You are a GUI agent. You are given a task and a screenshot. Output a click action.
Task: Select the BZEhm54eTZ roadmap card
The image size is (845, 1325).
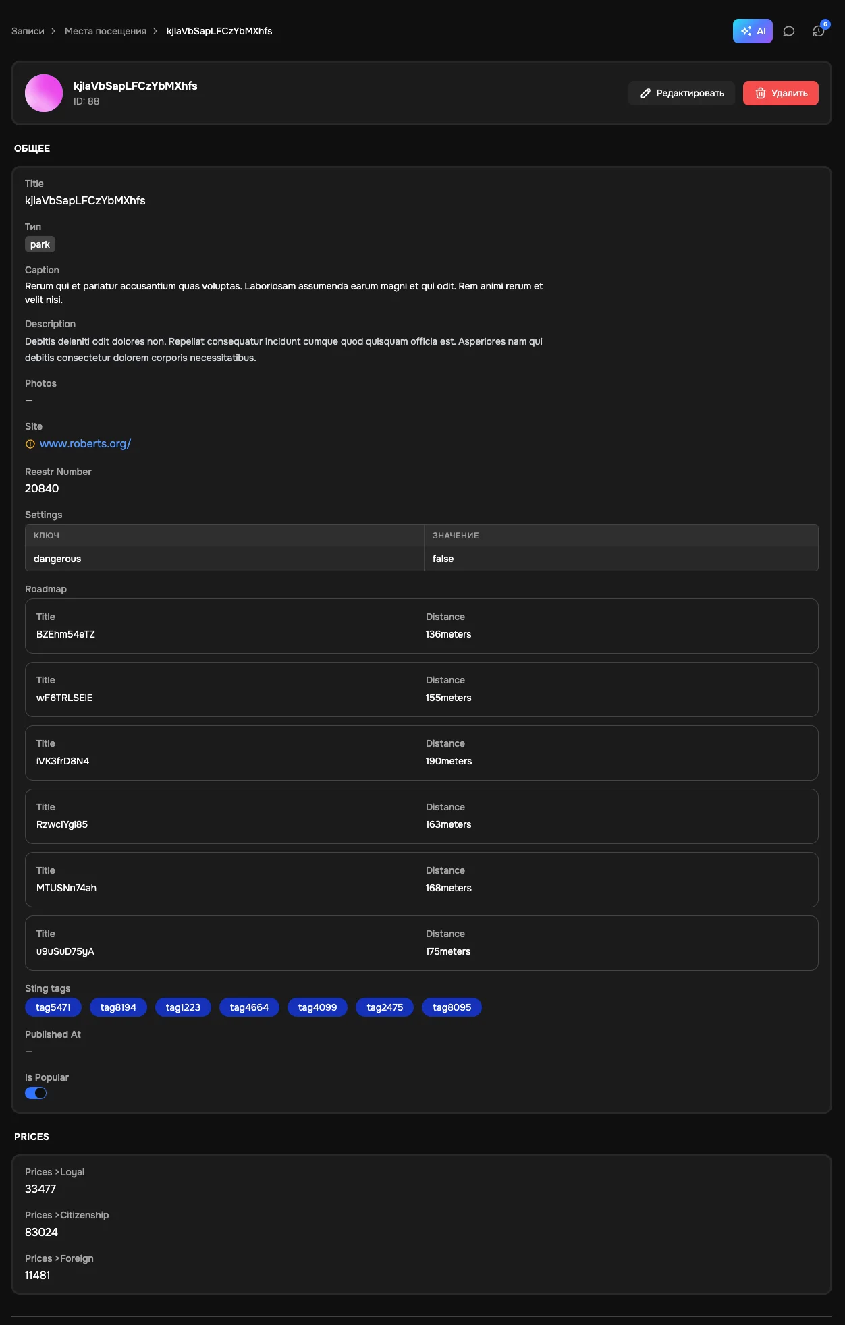(x=422, y=626)
